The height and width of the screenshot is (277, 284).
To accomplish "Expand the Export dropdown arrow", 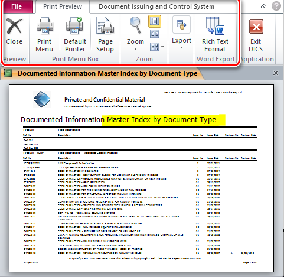I will (181, 47).
